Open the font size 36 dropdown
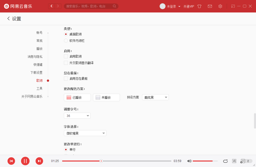 (77, 116)
